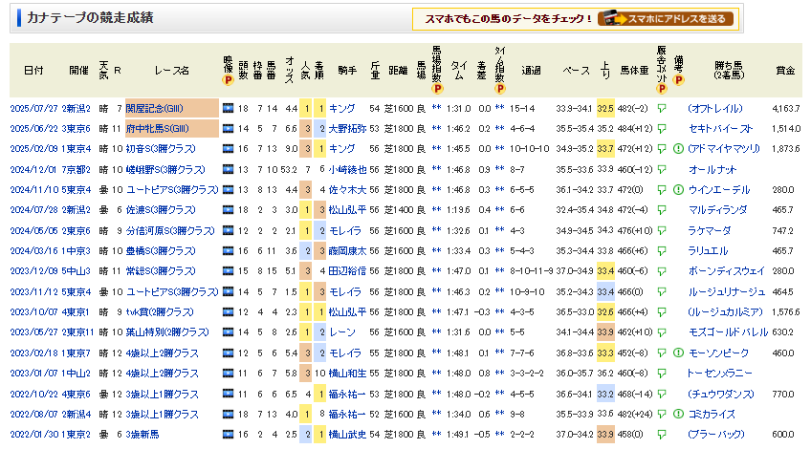Open remarks icon in 初音S row
Screen dimensions: 811x449
pos(678,149)
